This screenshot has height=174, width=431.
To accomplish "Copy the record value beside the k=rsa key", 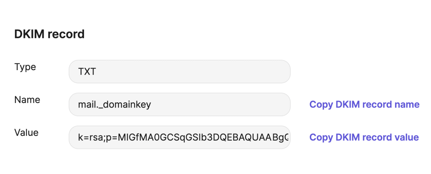I will pyautogui.click(x=364, y=137).
